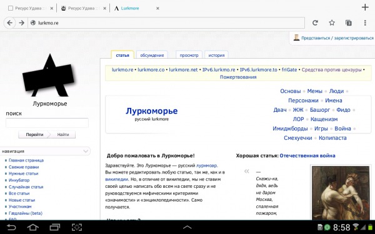375x234 pixels.
Task: Click the painting thumbnail image
Action: [341, 192]
